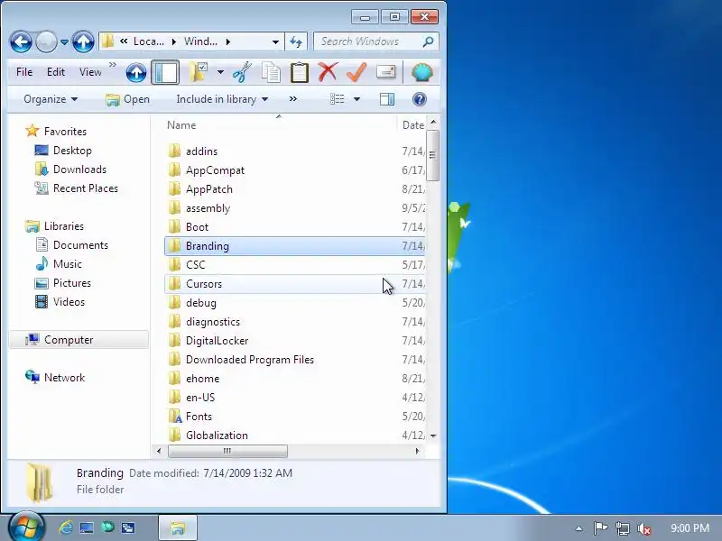Click the Open command button
This screenshot has height=541, width=722.
point(127,99)
